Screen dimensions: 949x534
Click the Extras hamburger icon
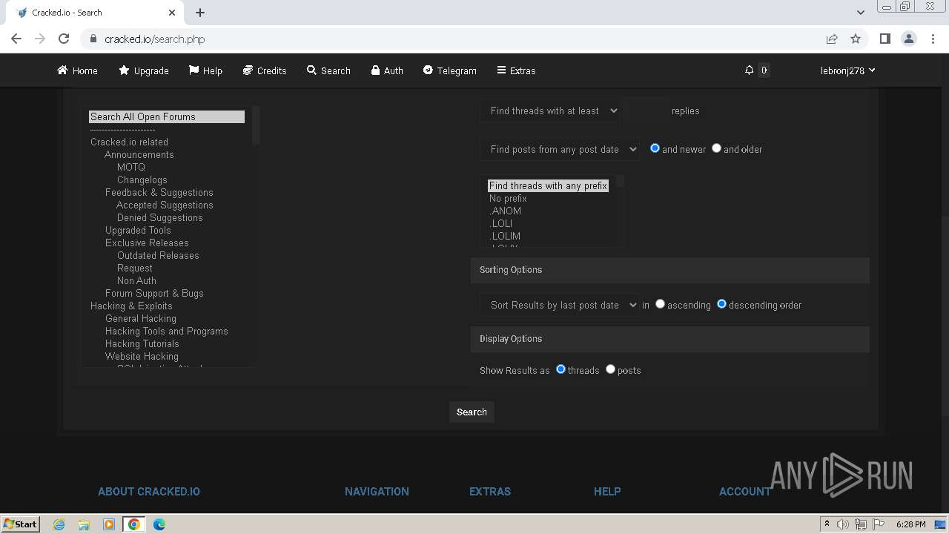(x=501, y=70)
